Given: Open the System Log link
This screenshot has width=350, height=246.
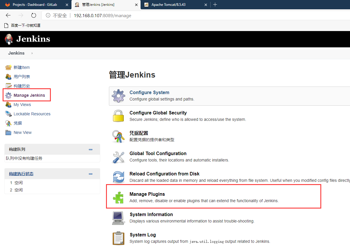Looking at the screenshot, I should click(143, 235).
